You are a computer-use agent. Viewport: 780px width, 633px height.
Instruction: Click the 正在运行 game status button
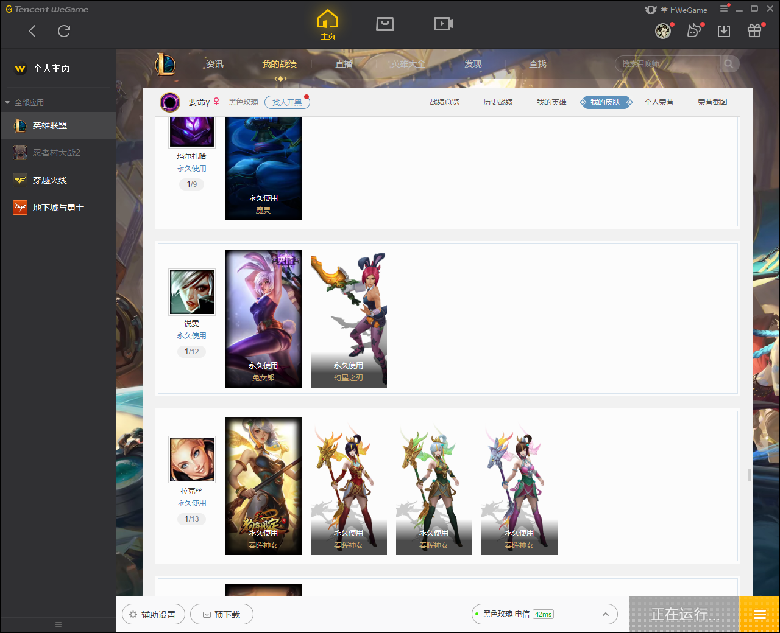tap(684, 615)
